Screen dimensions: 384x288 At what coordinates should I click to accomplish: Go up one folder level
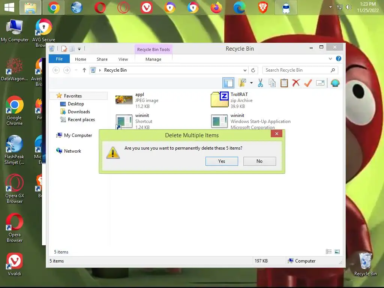[x=84, y=70]
